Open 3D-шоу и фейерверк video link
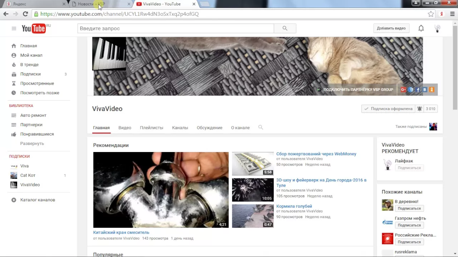 321,183
